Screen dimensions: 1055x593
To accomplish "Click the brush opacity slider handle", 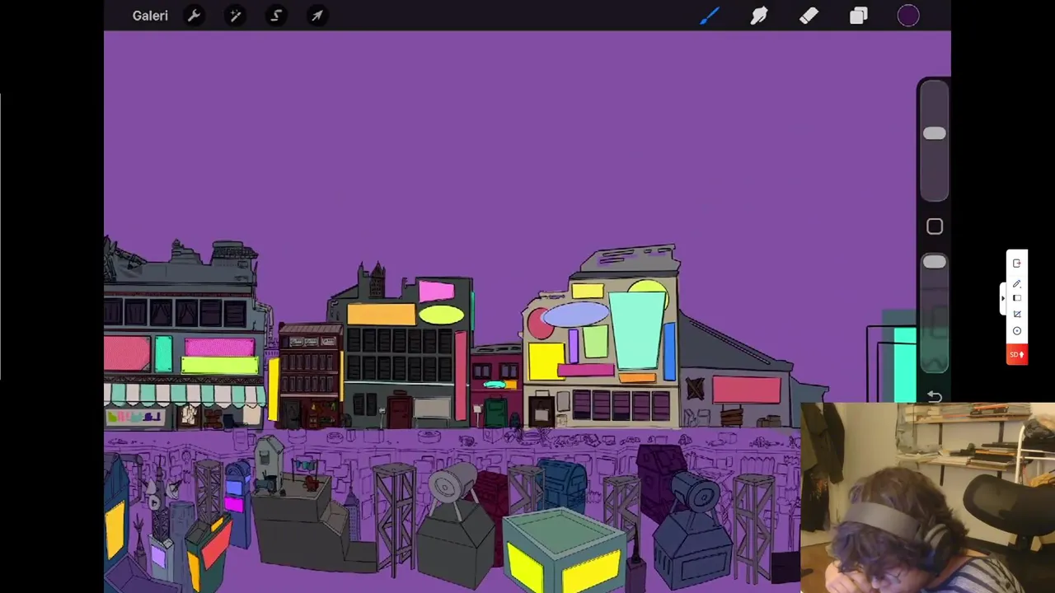I will (934, 262).
